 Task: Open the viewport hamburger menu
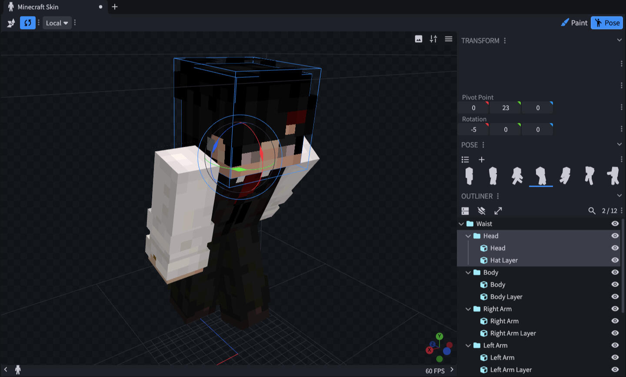[449, 39]
